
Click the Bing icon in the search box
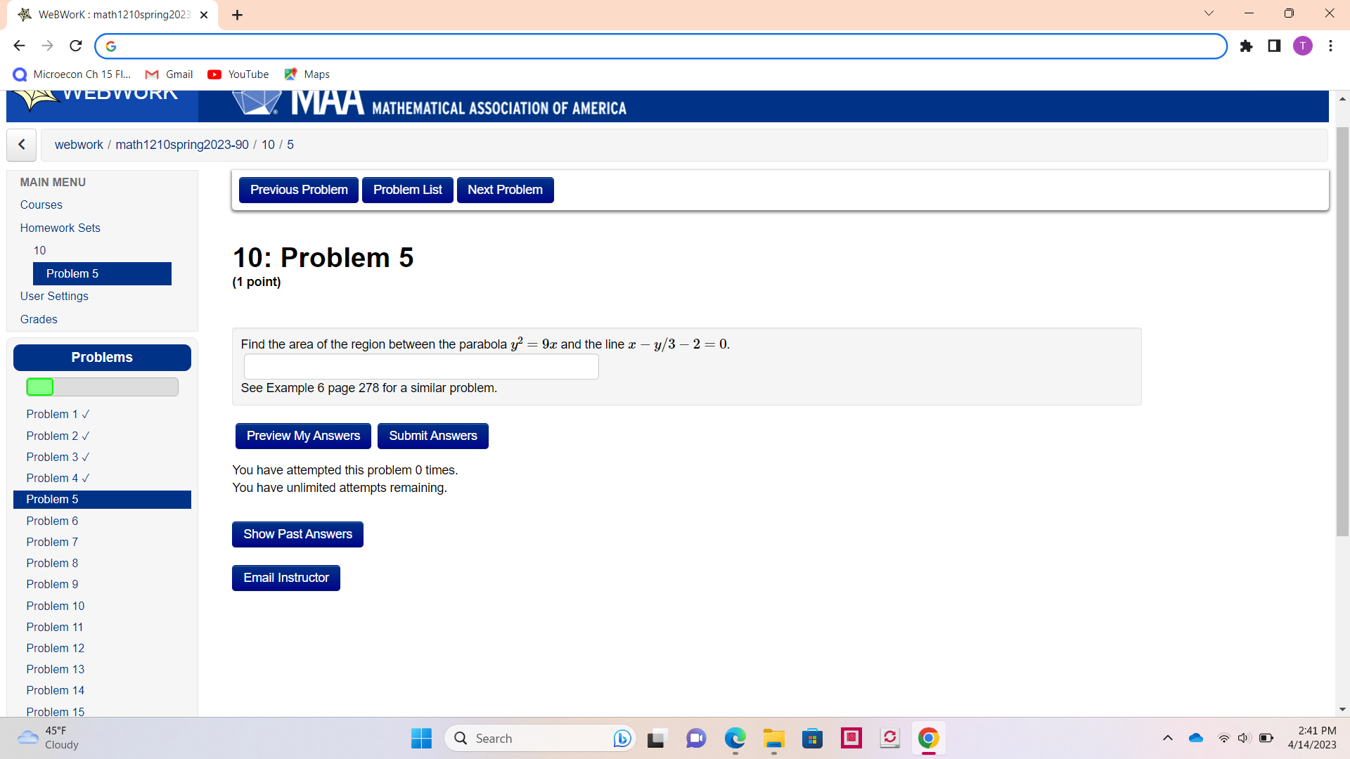pos(622,738)
